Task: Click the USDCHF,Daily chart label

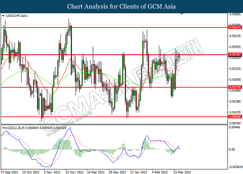Action: point(17,16)
